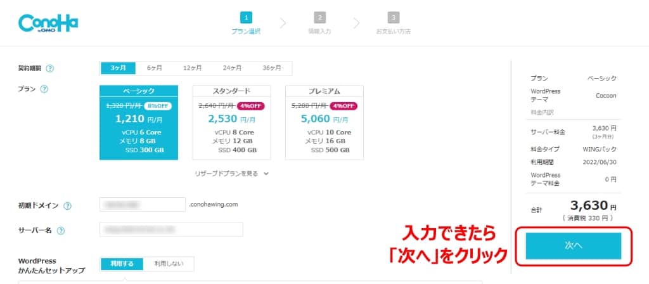649x284 pixels.
Task: Select 24ヶ月 contract period
Action: [232, 68]
